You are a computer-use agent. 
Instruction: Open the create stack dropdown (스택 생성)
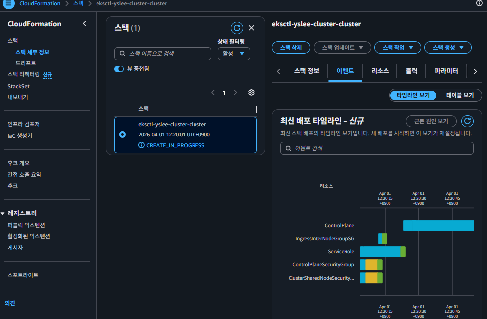(x=448, y=47)
